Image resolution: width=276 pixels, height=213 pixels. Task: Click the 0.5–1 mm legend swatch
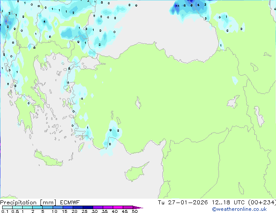click(x=17, y=207)
